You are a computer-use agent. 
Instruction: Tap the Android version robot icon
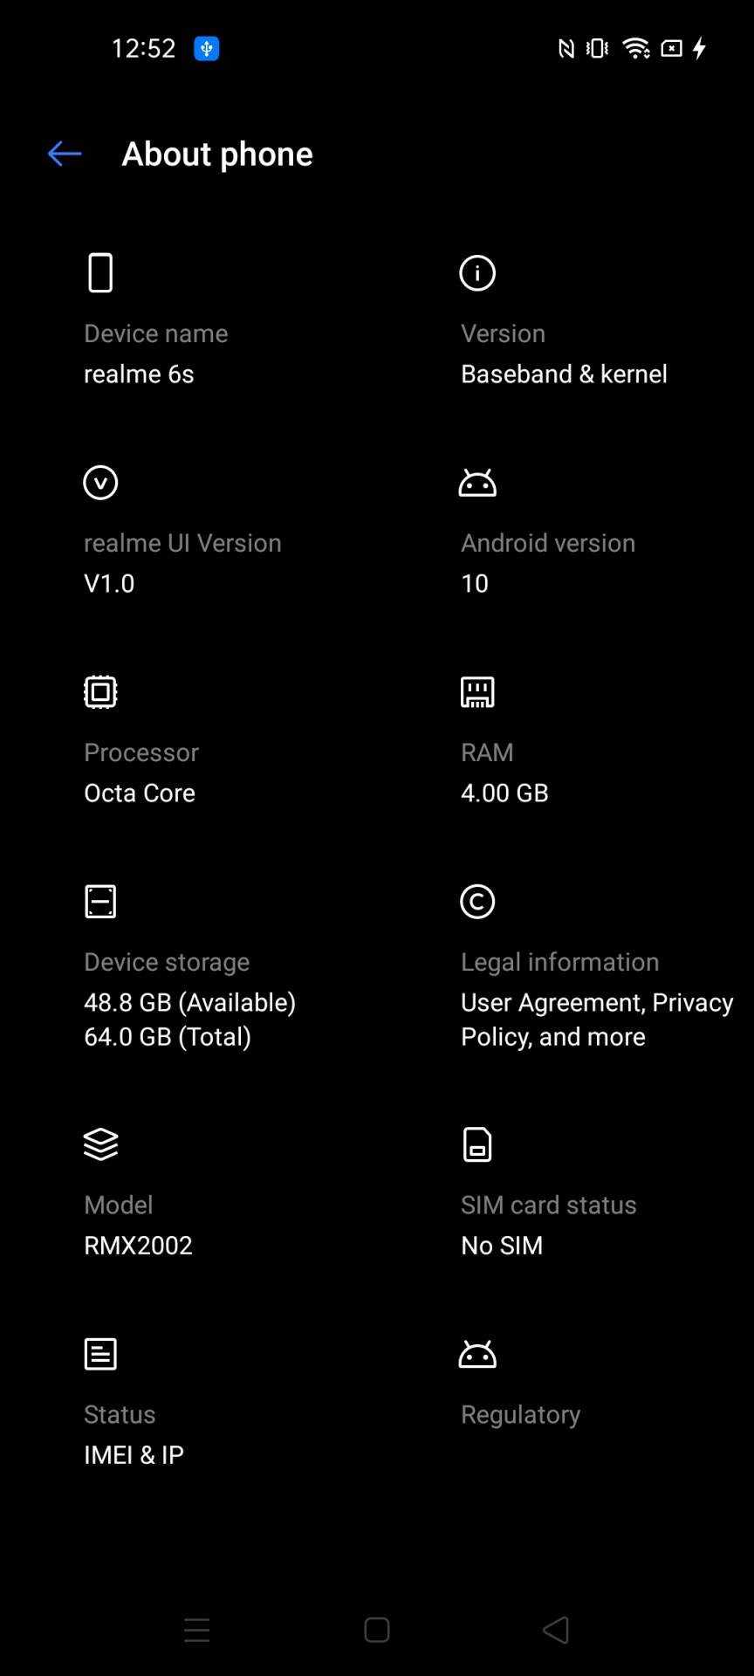point(477,483)
